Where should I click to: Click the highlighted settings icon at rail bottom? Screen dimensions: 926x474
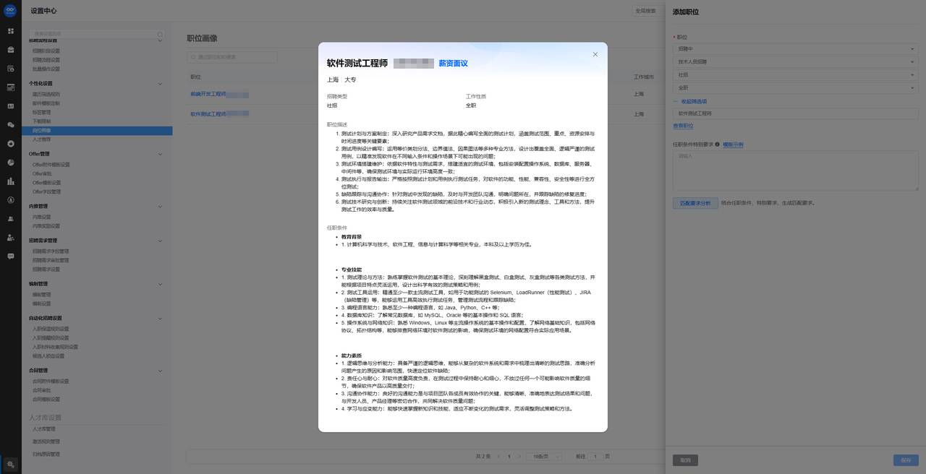pyautogui.click(x=11, y=465)
